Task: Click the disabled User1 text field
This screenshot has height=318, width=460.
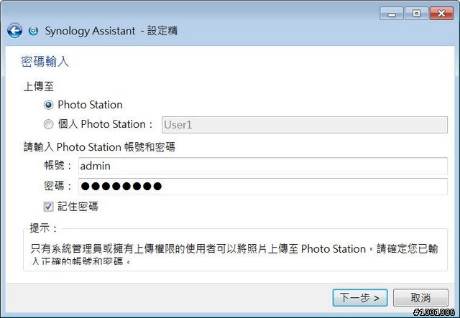Action: (305, 125)
